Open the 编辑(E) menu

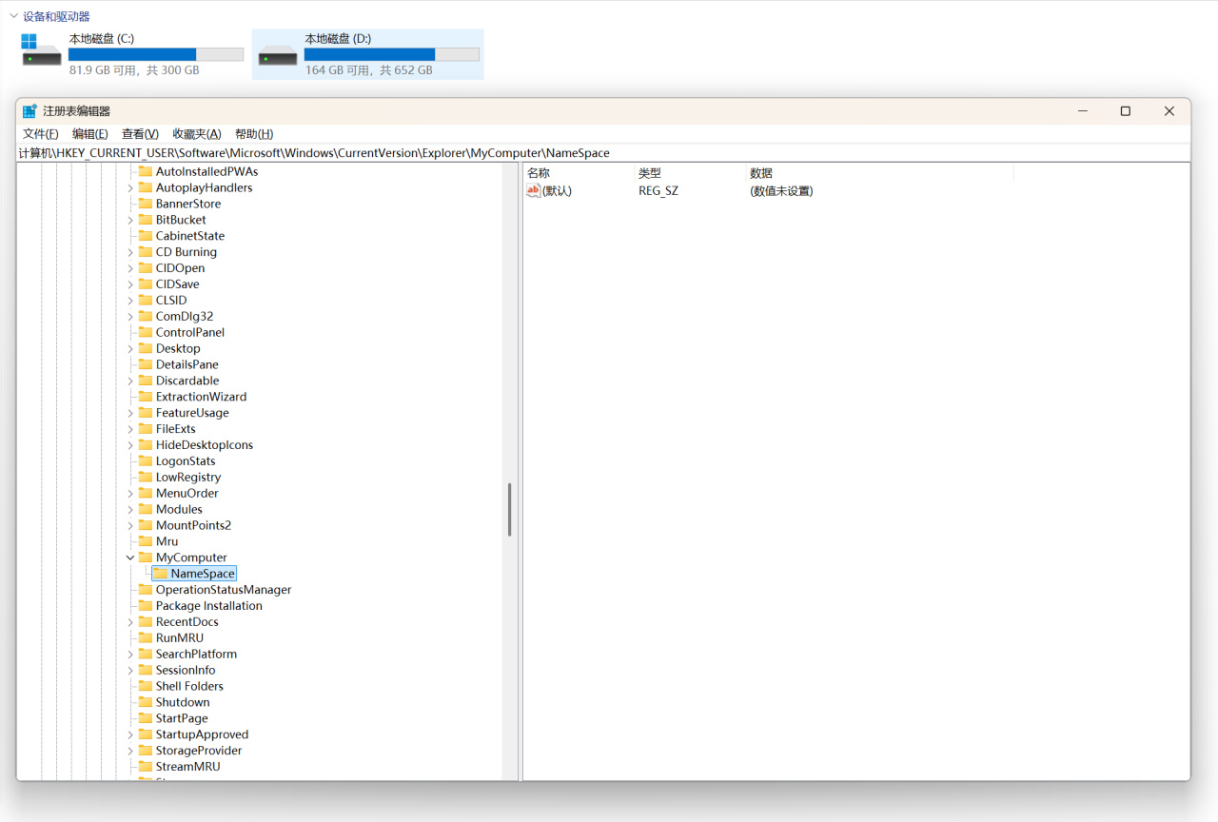[90, 134]
